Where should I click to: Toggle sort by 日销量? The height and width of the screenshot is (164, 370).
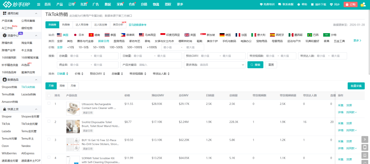coord(63,74)
